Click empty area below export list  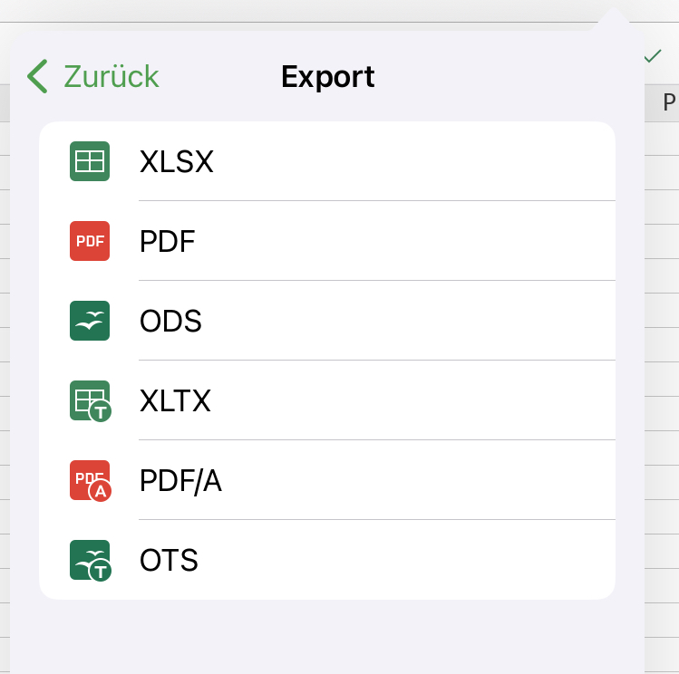click(x=327, y=636)
